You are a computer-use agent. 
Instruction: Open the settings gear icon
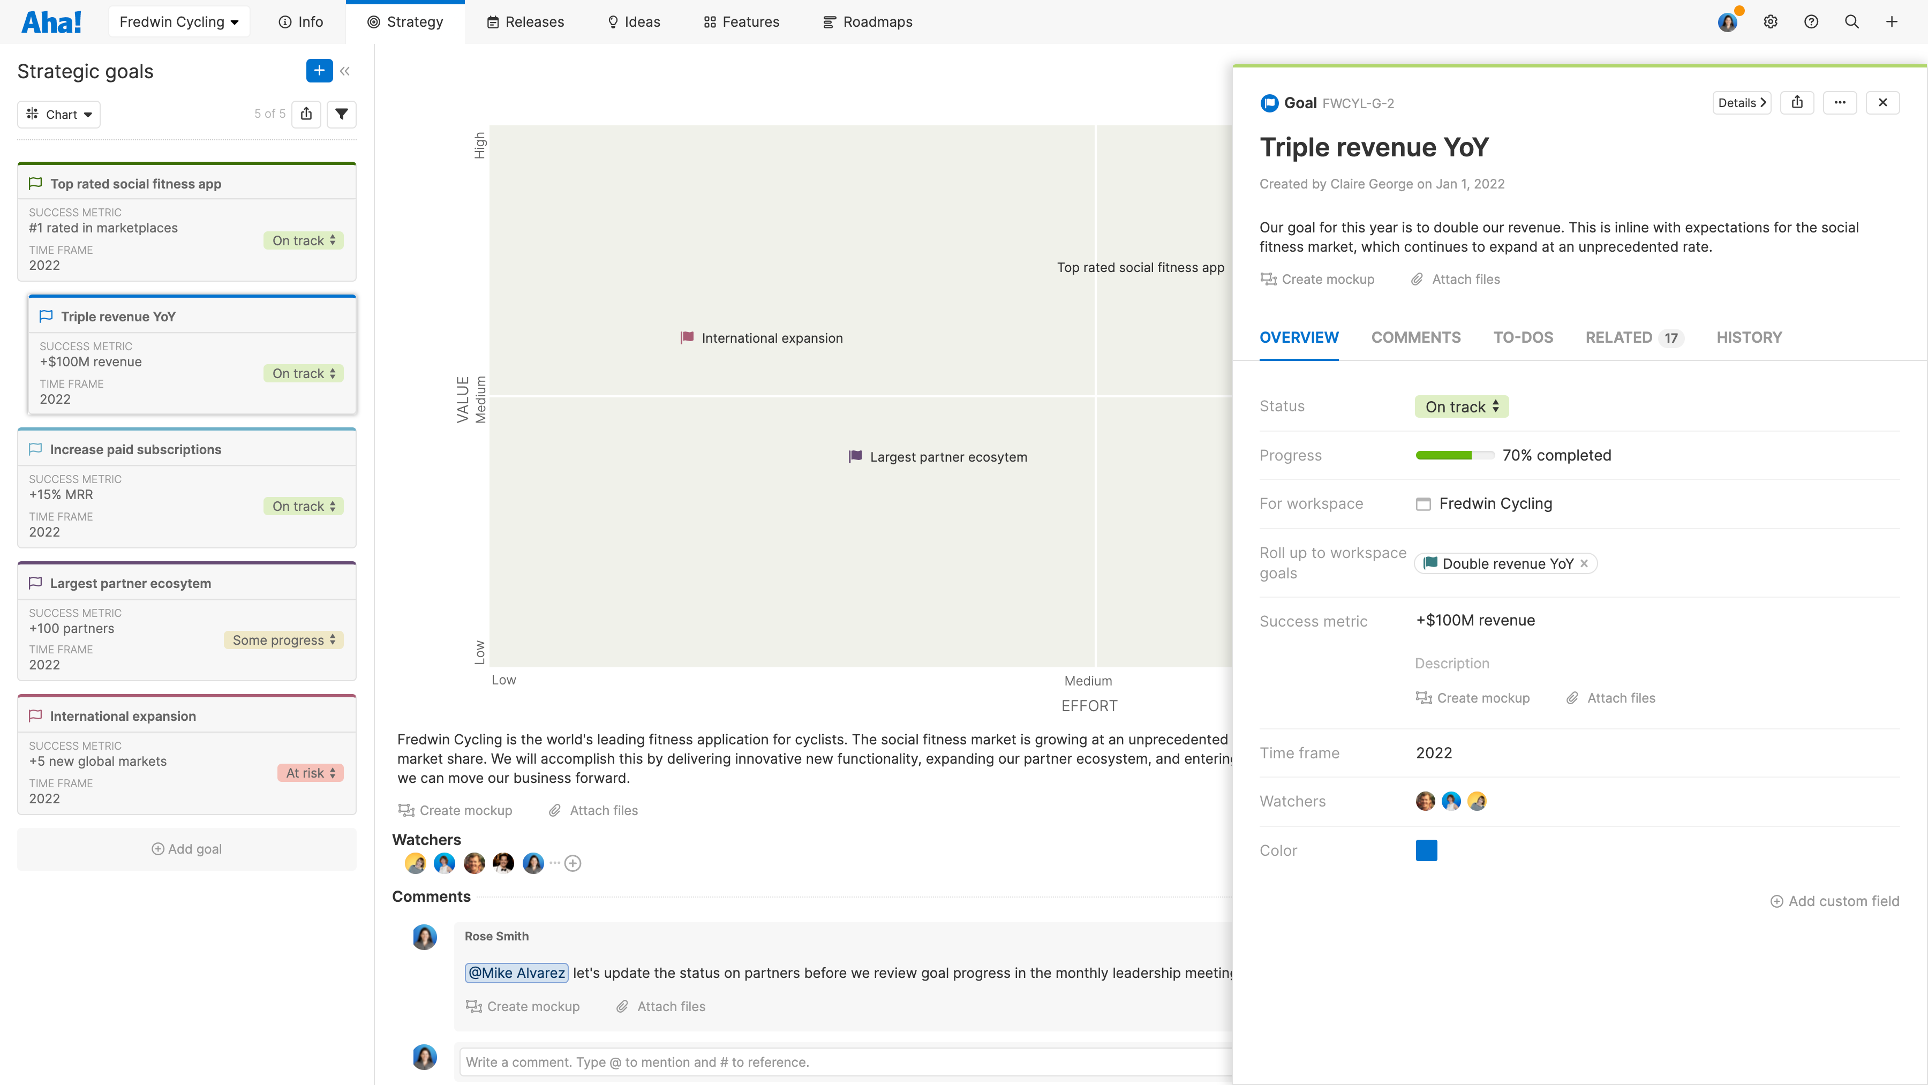coord(1770,22)
